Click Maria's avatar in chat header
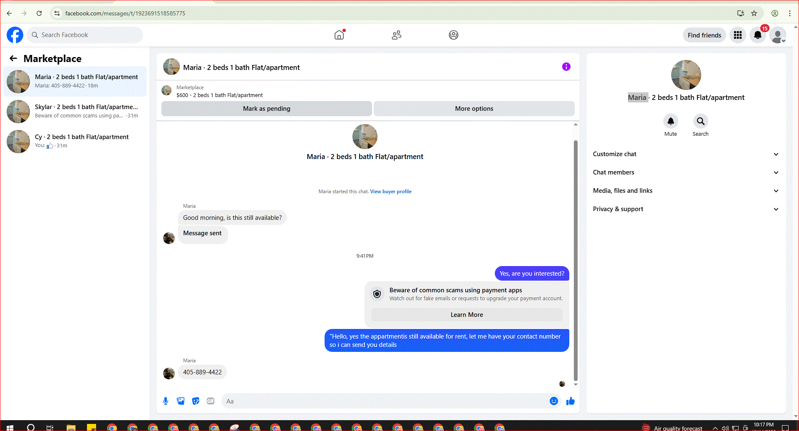This screenshot has height=431, width=799. pyautogui.click(x=171, y=67)
